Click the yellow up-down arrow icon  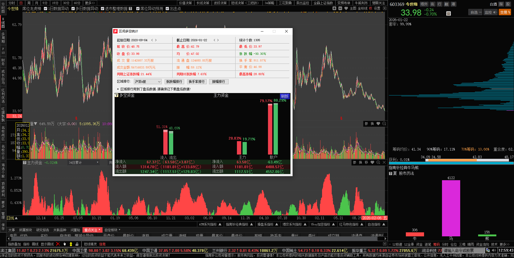point(71,244)
